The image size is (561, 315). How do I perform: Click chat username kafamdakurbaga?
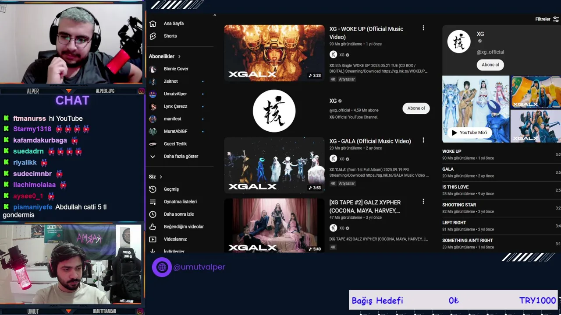40,140
